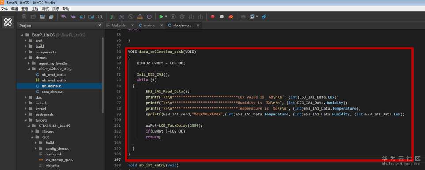Open the dropdown arrow beside windows icon
This screenshot has height=170, width=425.
tap(257, 17)
